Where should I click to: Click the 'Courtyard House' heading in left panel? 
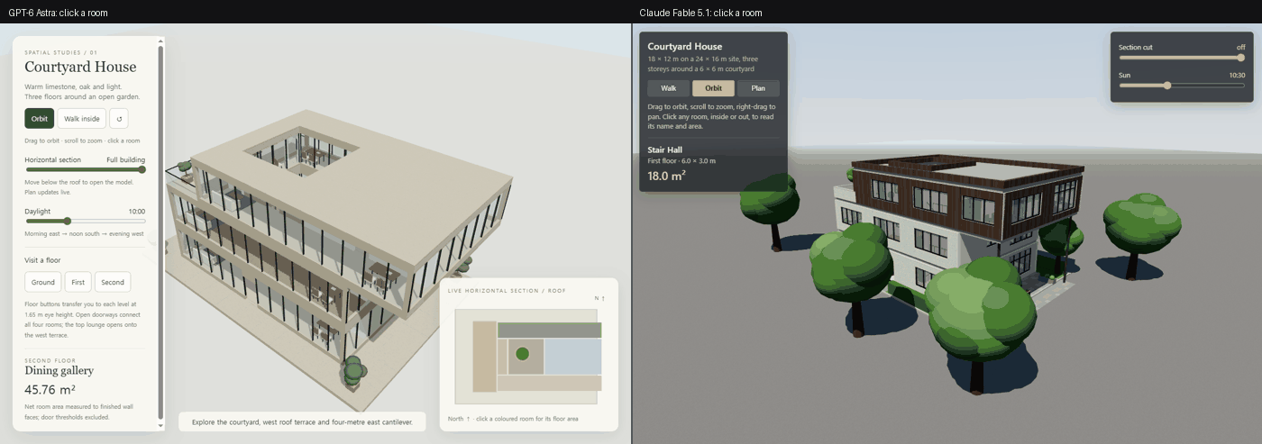coord(80,67)
